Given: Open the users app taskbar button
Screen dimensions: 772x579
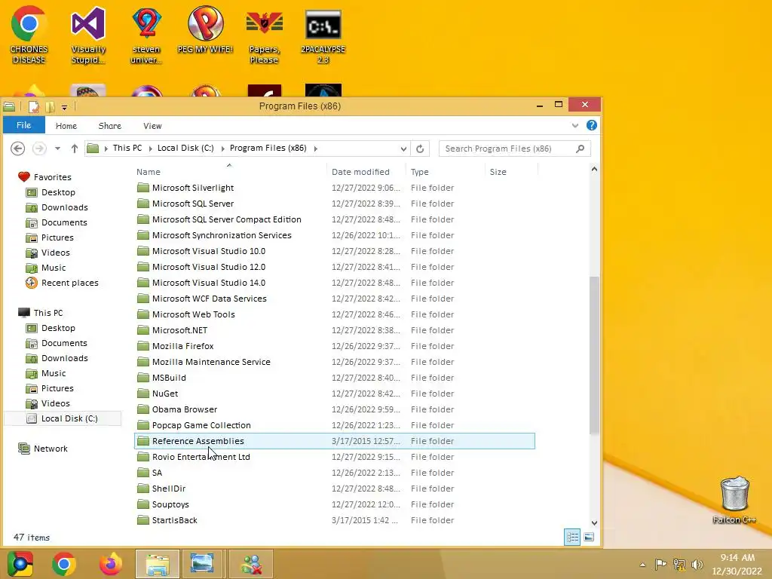Looking at the screenshot, I should [251, 564].
